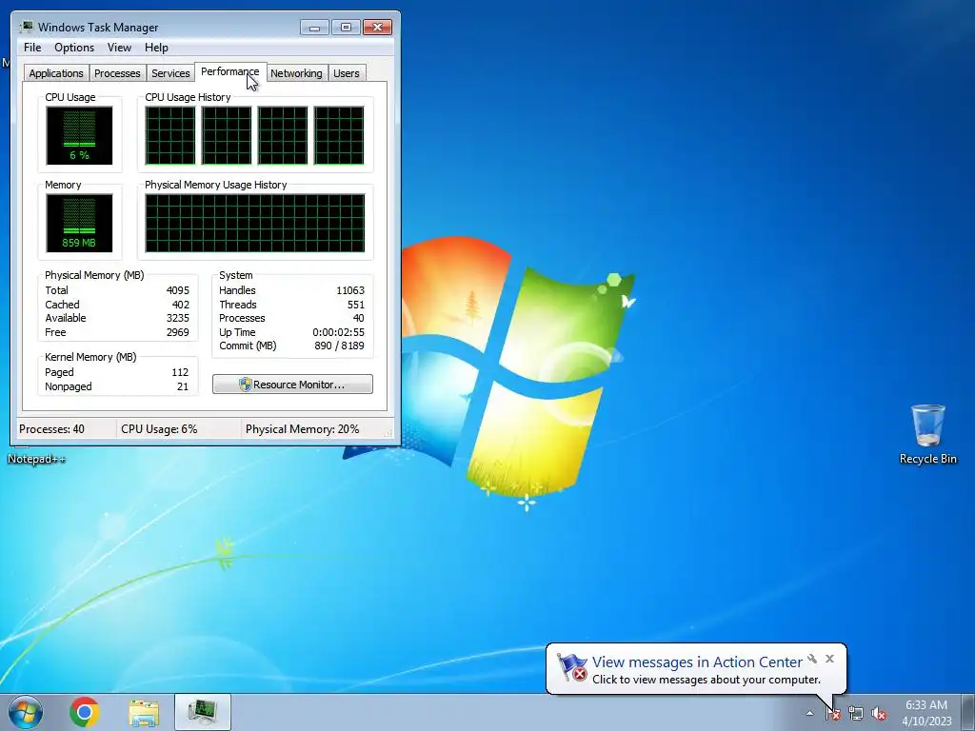Open the View menu
Screen dimensions: 975x731
(119, 48)
